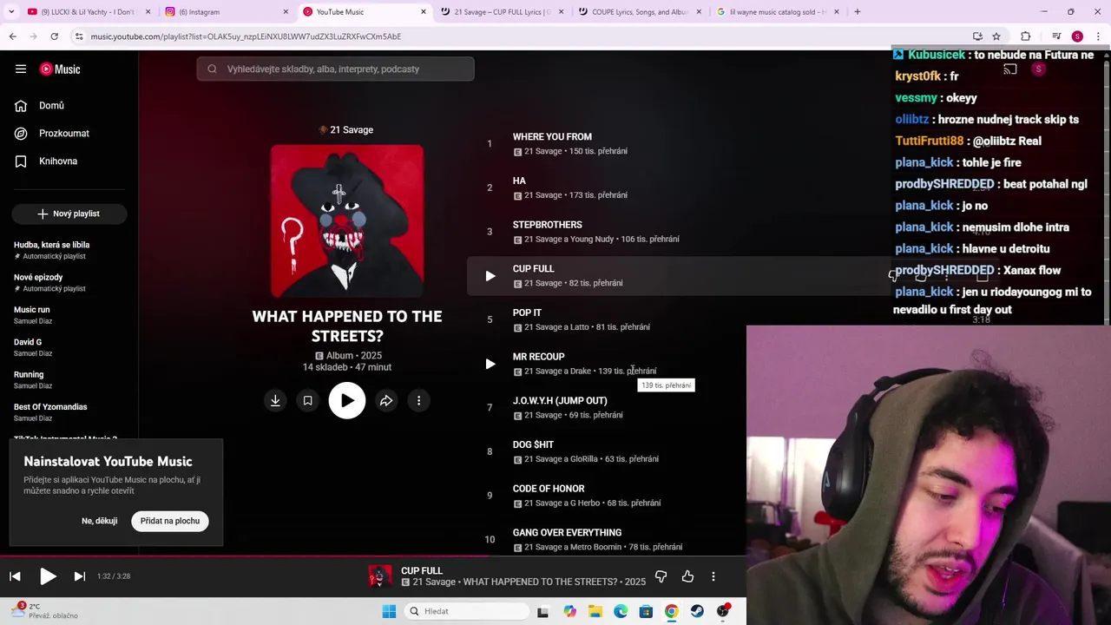
Task: Open album more options three-dot menu
Action: [418, 401]
